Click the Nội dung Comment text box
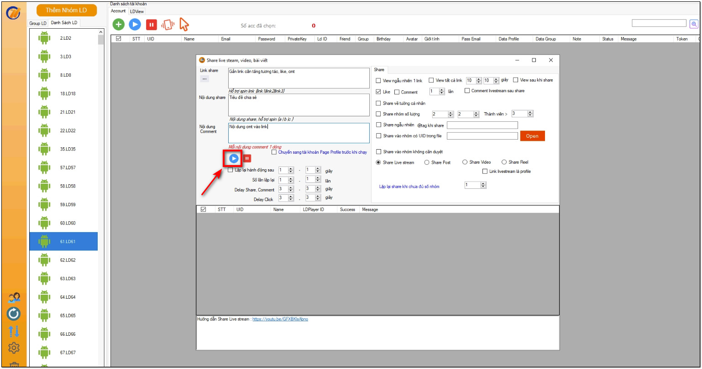The height and width of the screenshot is (369, 702). point(299,133)
